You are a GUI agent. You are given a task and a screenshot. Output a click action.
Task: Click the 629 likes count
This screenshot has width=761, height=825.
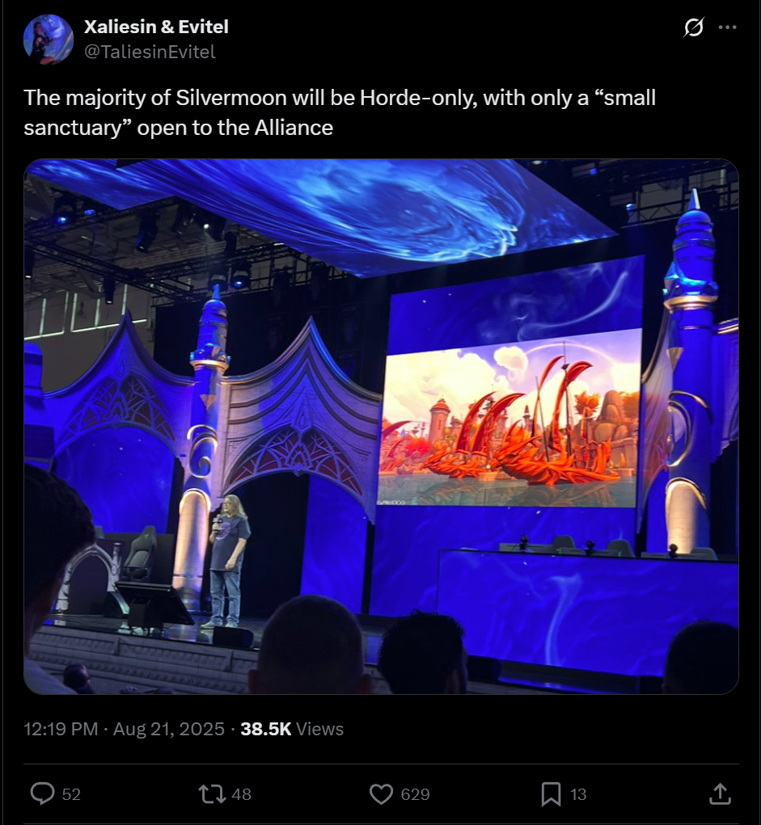point(415,794)
